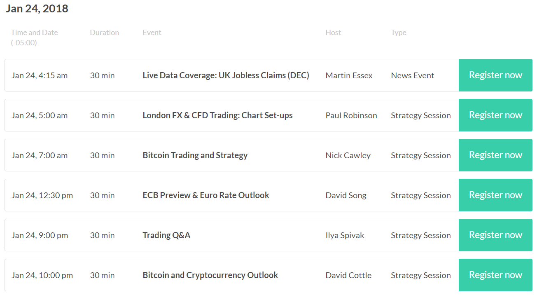Select host name David Song
This screenshot has width=537, height=295.
346,195
